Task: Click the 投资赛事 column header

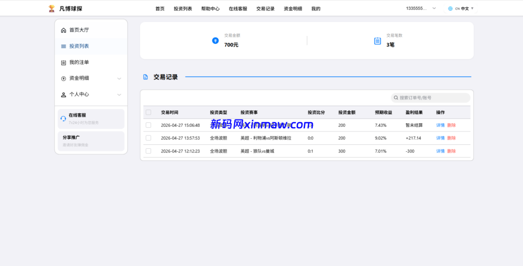Action: (249, 113)
